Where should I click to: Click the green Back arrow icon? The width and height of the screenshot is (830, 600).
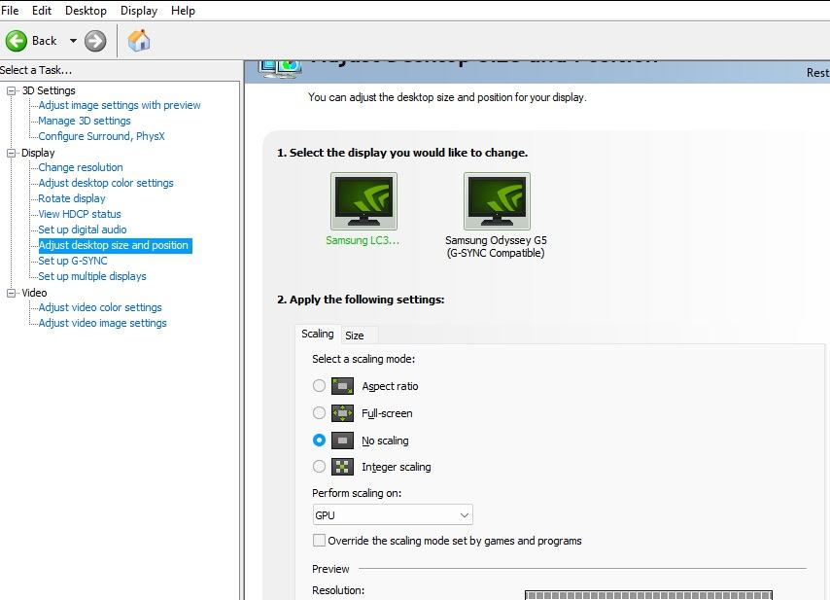(17, 41)
